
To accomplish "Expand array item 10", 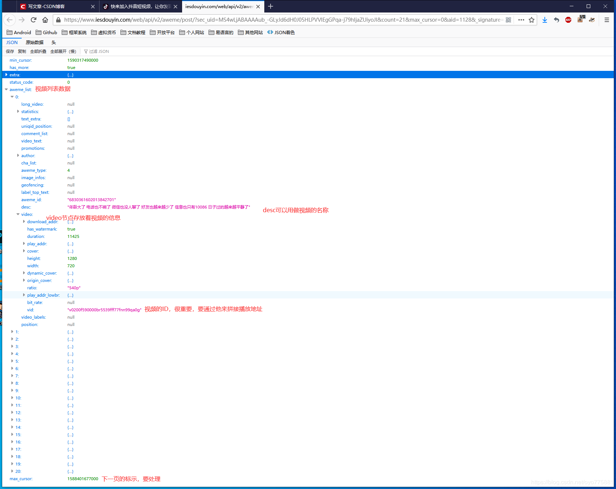I will click(x=12, y=398).
